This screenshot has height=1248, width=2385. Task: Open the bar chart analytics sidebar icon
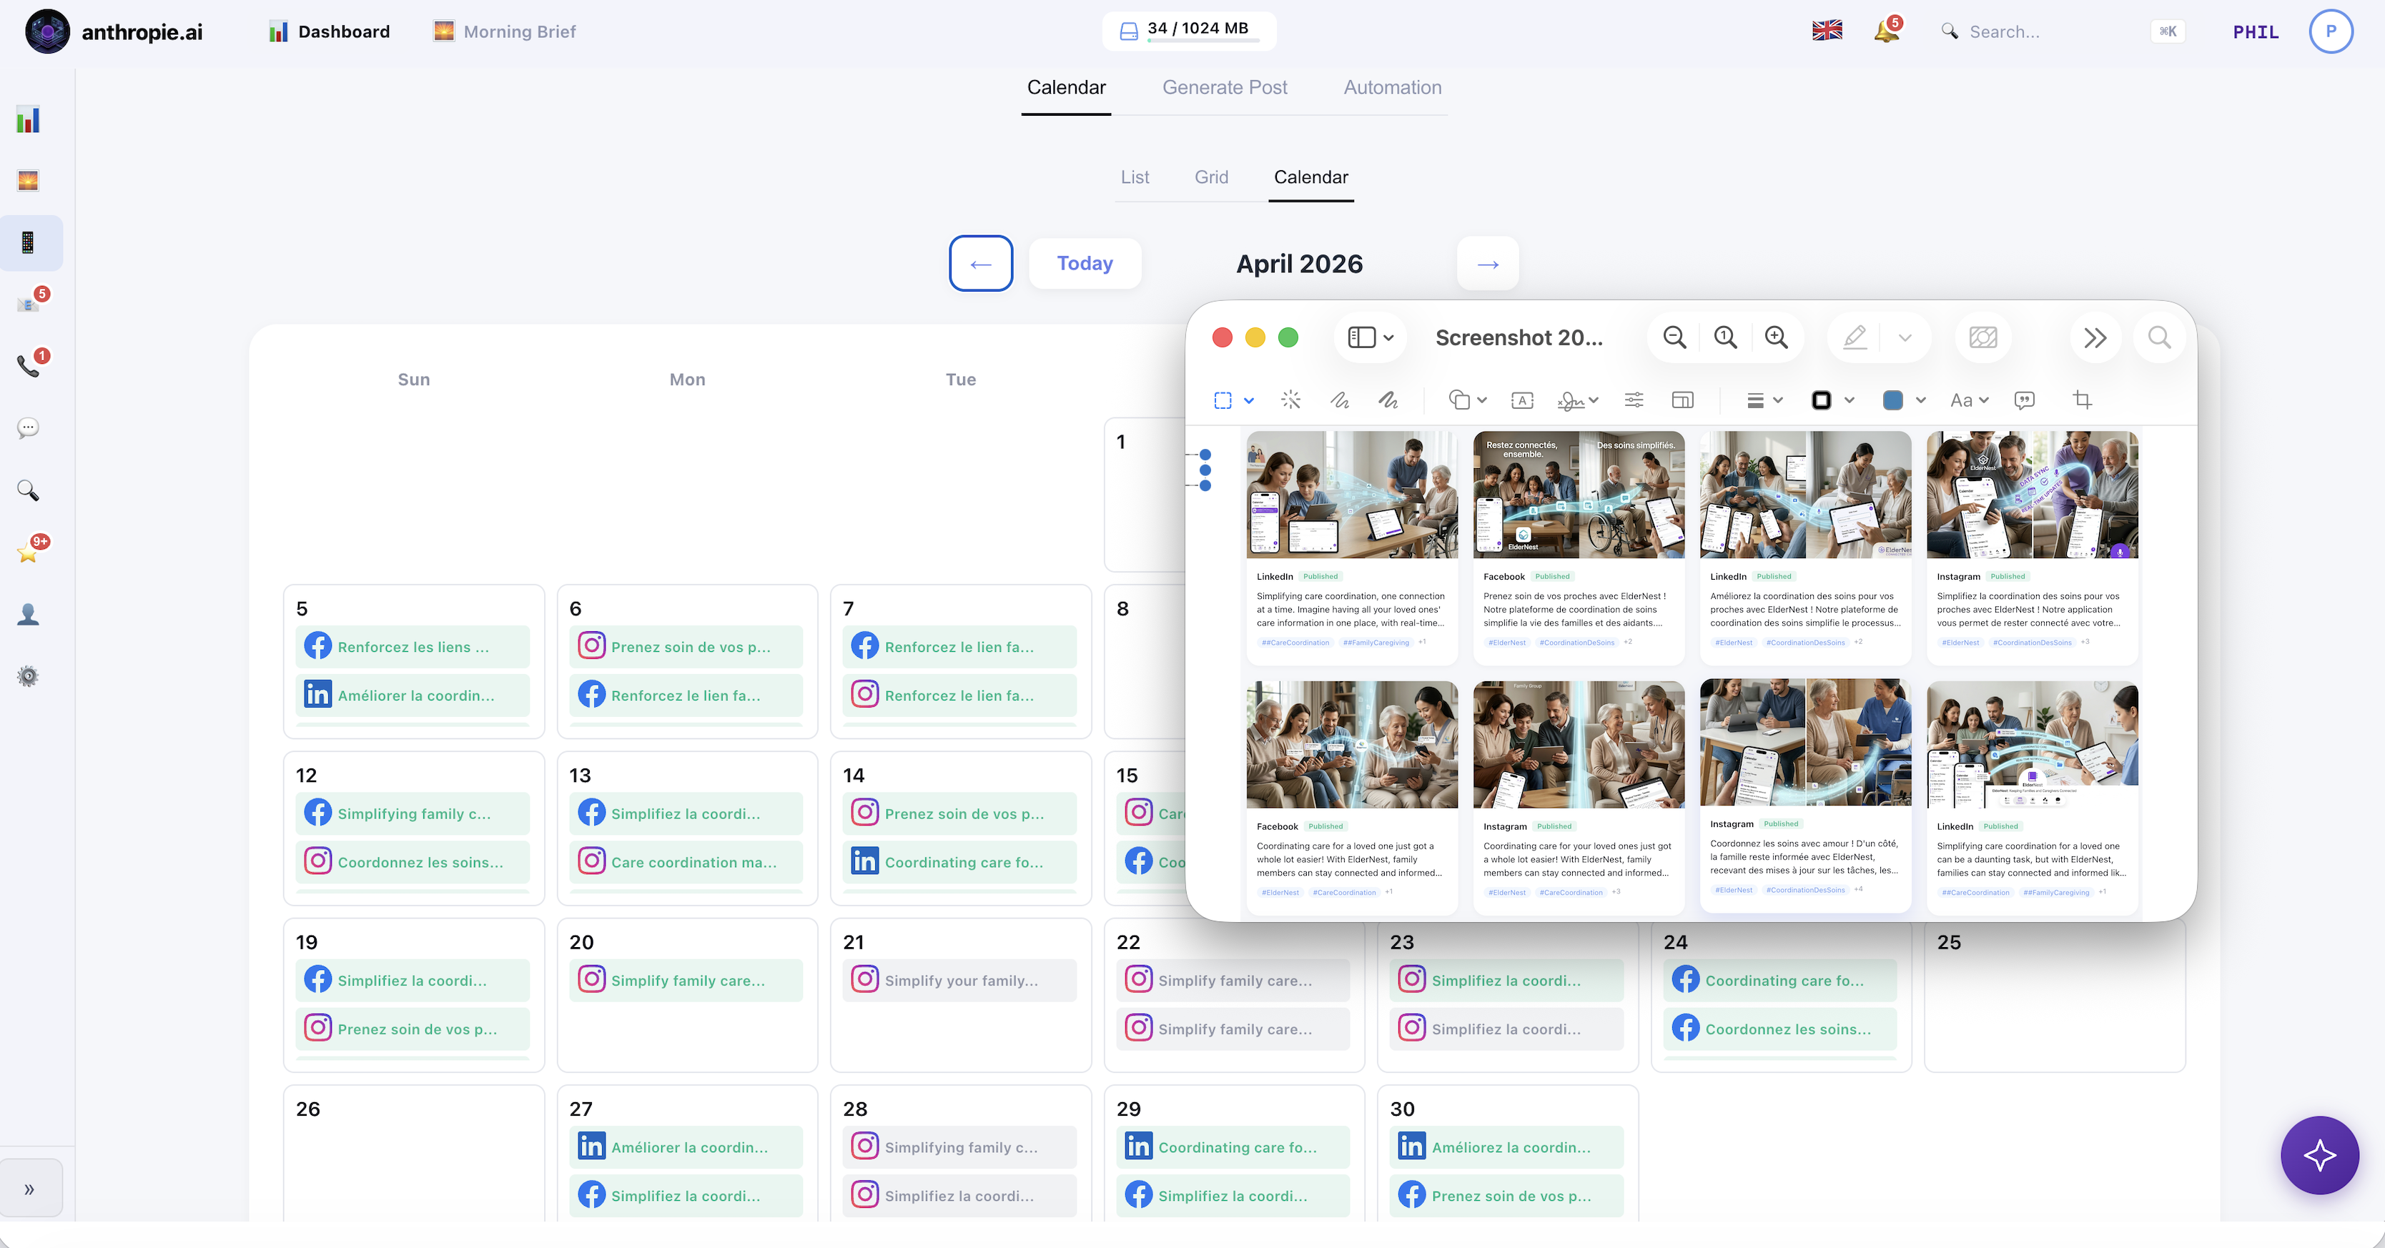pyautogui.click(x=28, y=119)
